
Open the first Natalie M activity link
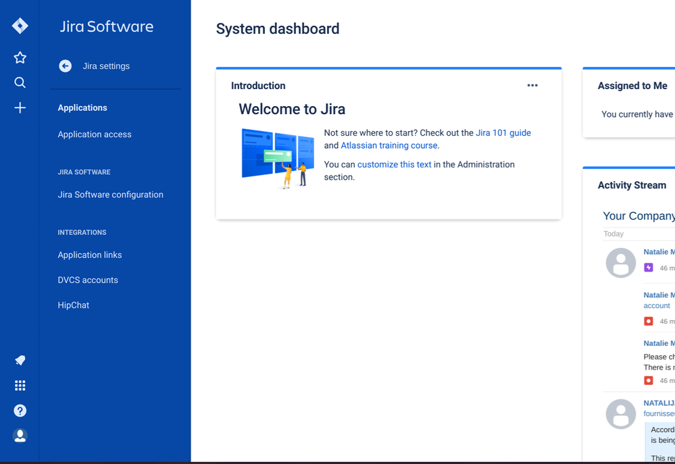(659, 252)
